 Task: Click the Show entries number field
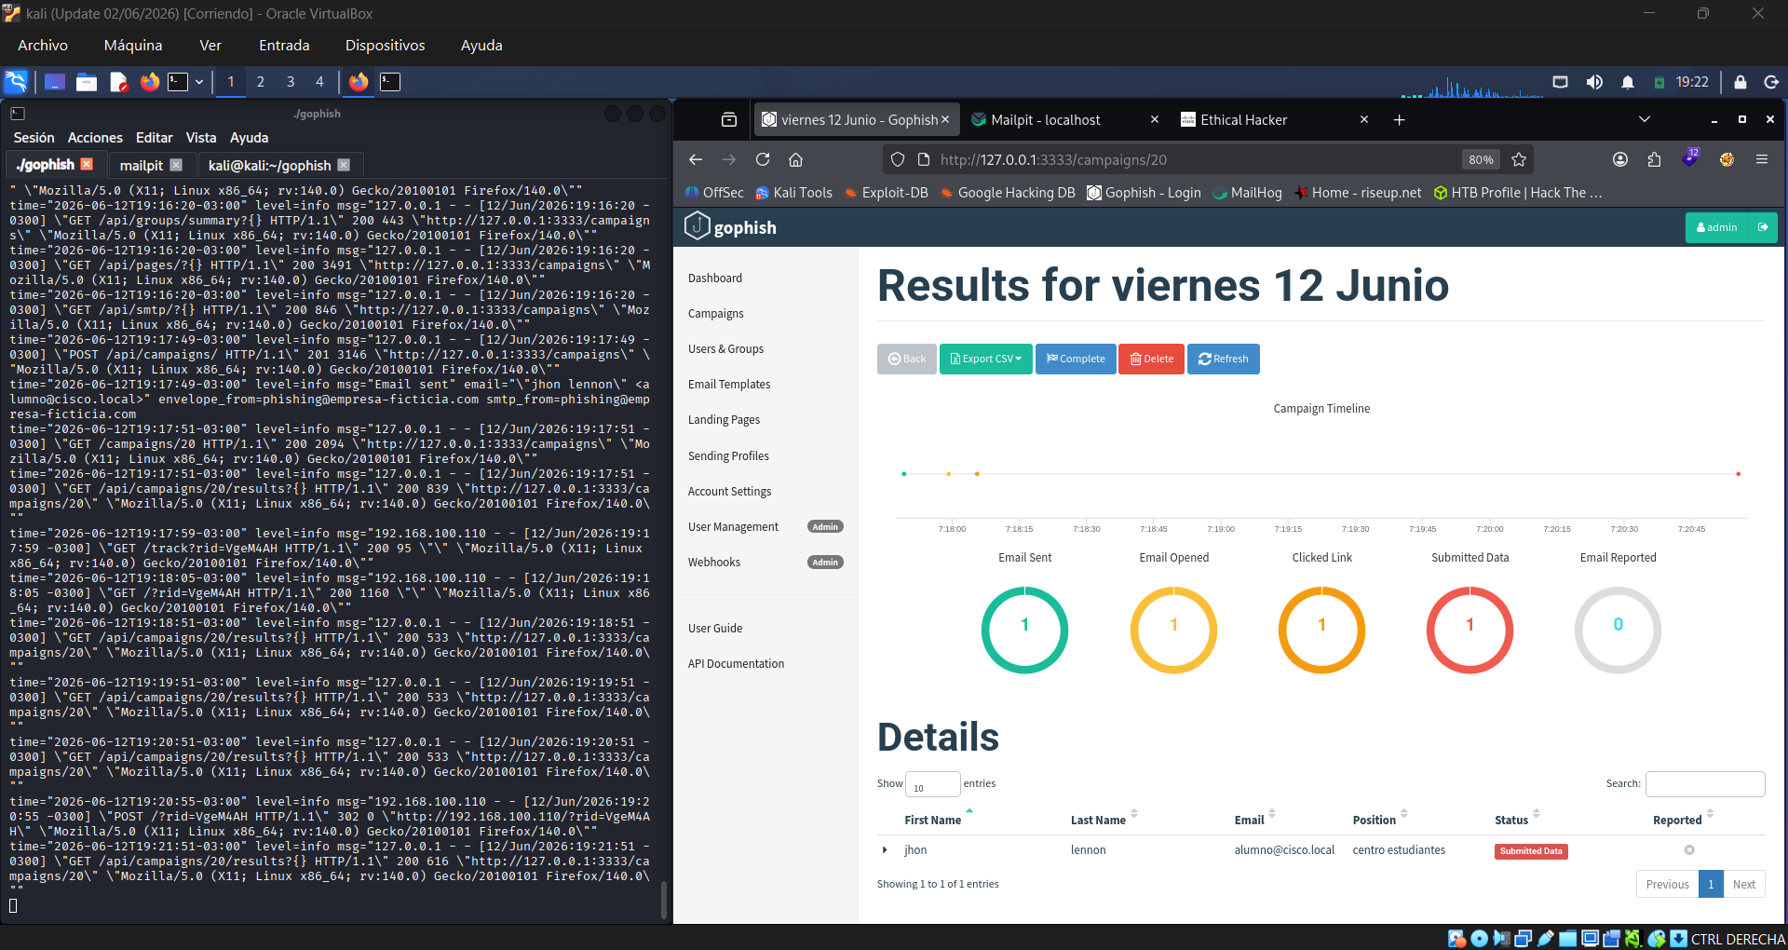pos(932,784)
